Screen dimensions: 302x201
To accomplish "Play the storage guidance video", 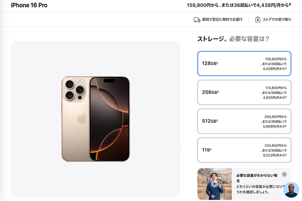I will (214, 184).
